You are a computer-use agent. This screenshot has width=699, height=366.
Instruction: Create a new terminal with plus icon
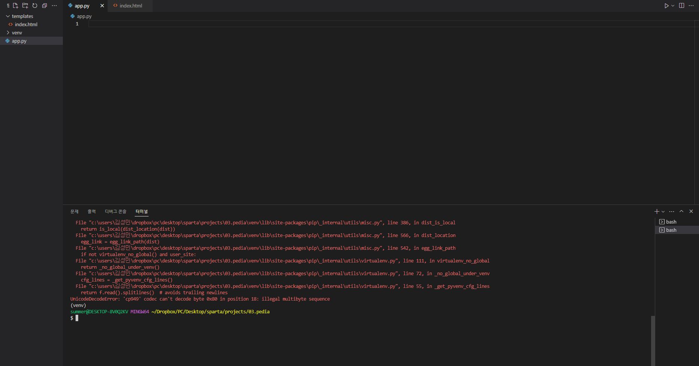[x=656, y=211]
